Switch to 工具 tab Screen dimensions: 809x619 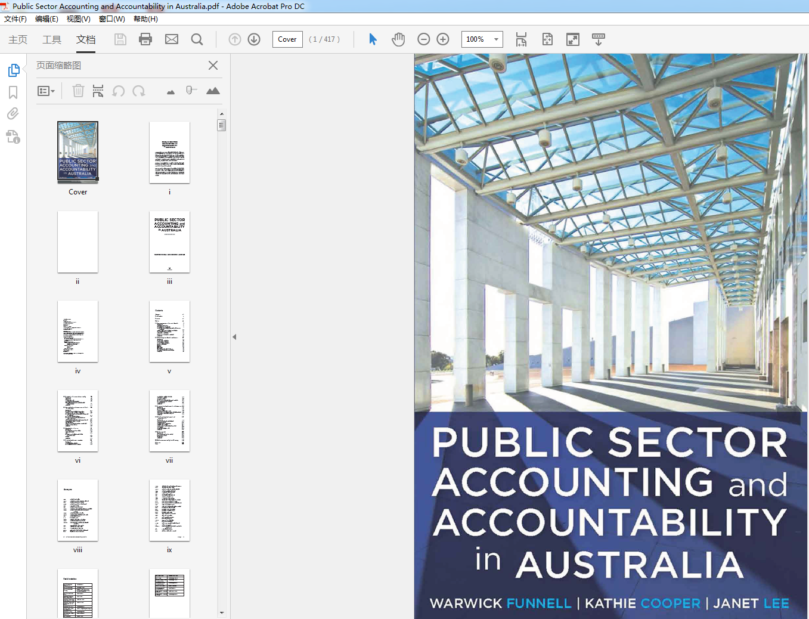click(x=52, y=39)
